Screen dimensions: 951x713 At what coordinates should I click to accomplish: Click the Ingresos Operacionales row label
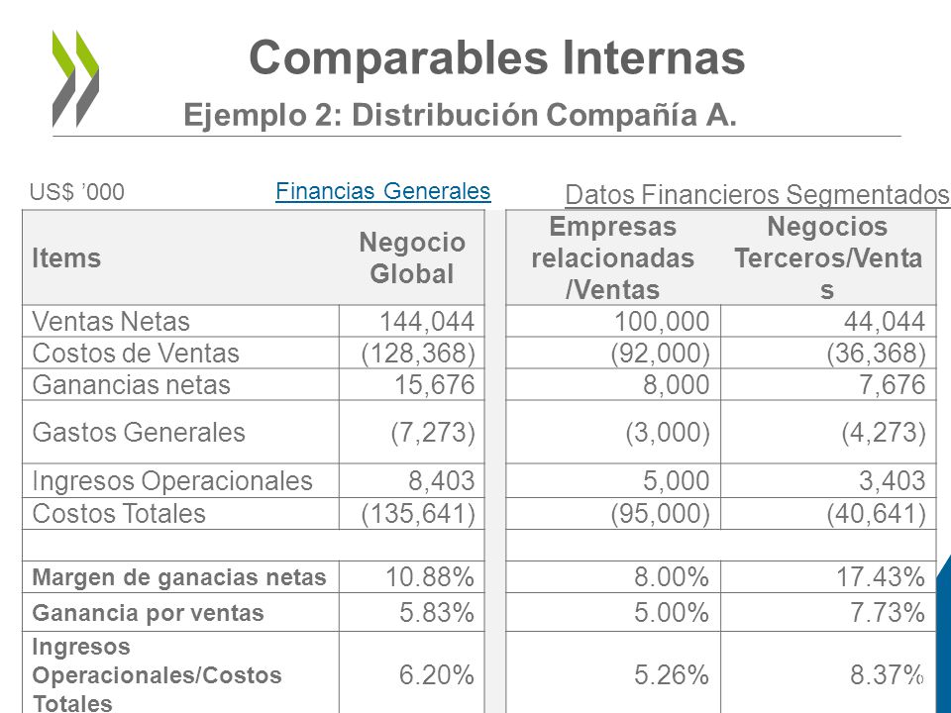pyautogui.click(x=172, y=481)
